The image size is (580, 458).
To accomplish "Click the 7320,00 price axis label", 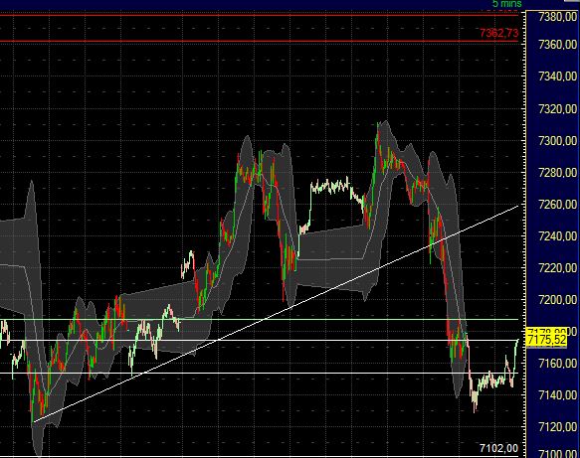I will click(558, 109).
